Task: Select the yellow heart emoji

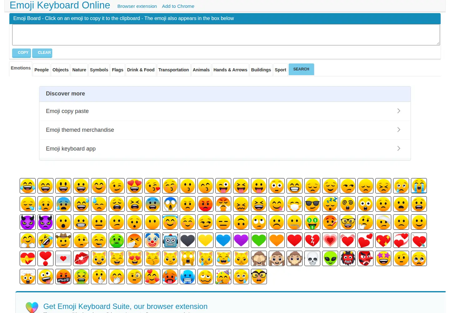Action: 205,240
